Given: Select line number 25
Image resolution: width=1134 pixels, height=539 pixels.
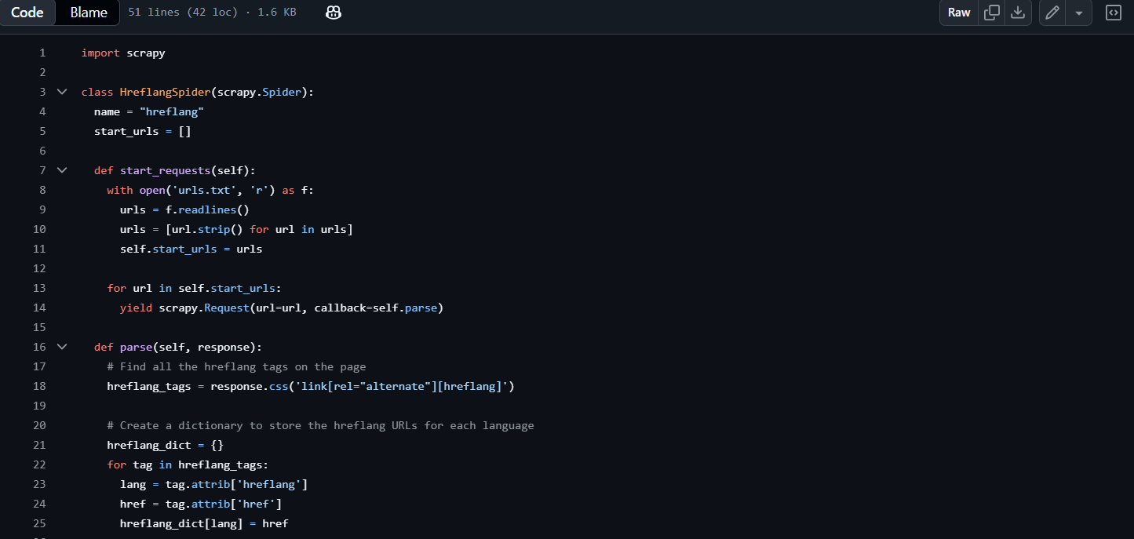Looking at the screenshot, I should [39, 523].
